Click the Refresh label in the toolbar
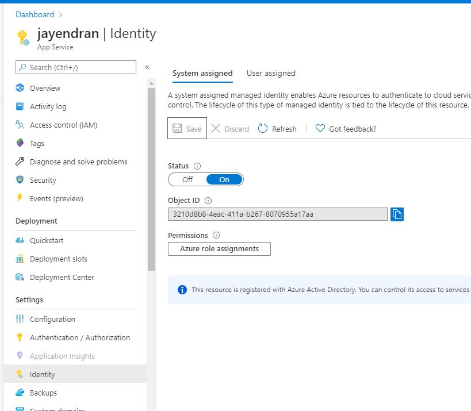Viewport: 471px width, 411px height. 284,129
